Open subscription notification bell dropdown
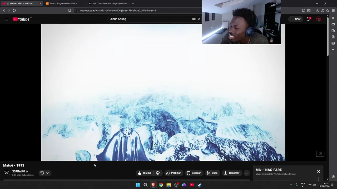Viewport: 337px width, 189px height. (x=45, y=173)
